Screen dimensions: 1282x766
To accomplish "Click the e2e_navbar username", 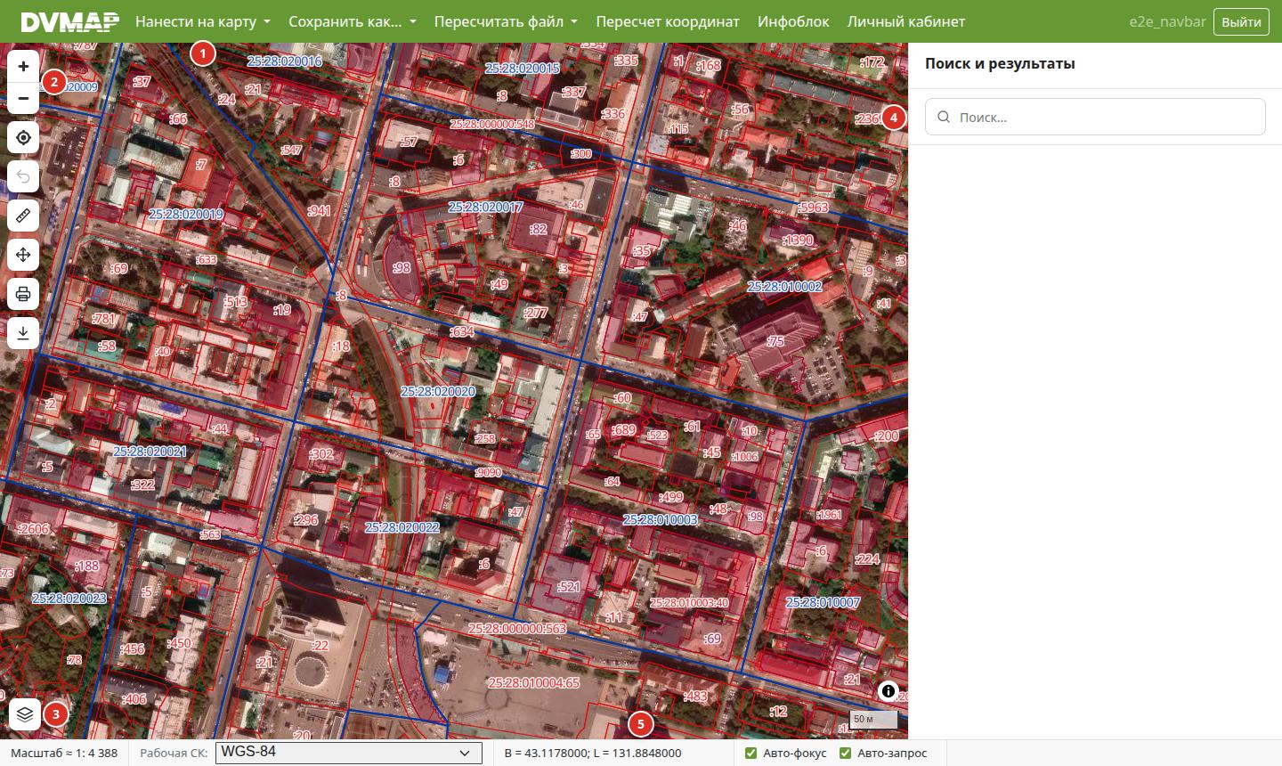I will pyautogui.click(x=1166, y=21).
